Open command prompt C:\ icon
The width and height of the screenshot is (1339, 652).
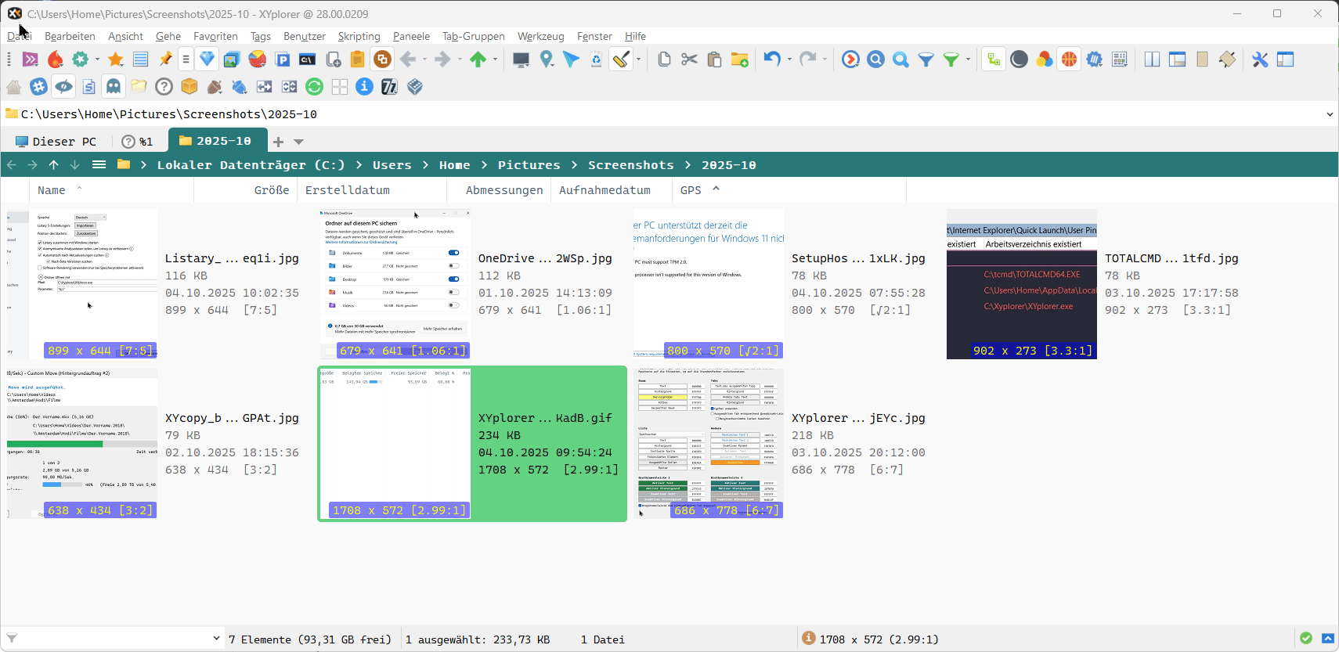pos(308,59)
